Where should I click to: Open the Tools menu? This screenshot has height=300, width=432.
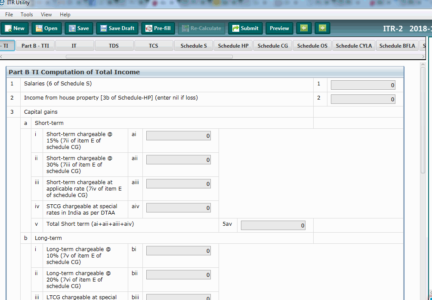27,14
